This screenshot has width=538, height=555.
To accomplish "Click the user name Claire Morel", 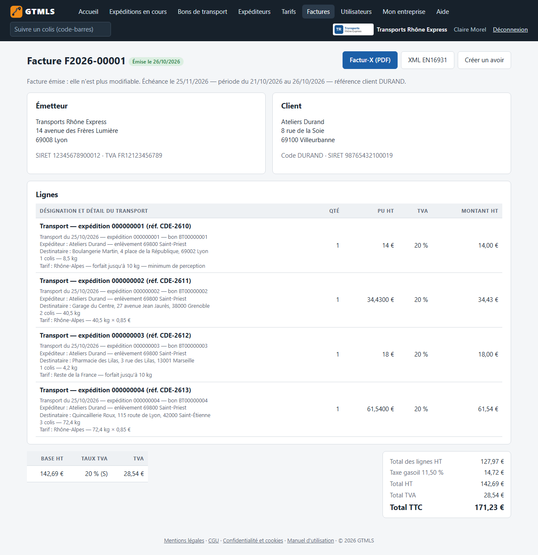I will point(470,29).
